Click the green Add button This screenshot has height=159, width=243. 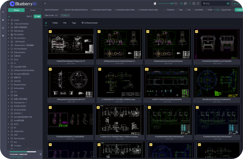pyautogui.click(x=37, y=16)
